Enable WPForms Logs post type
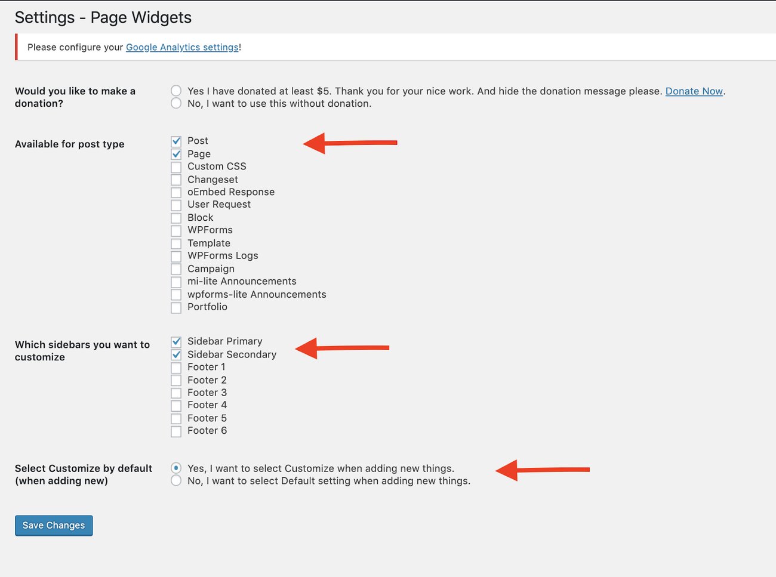 tap(176, 256)
